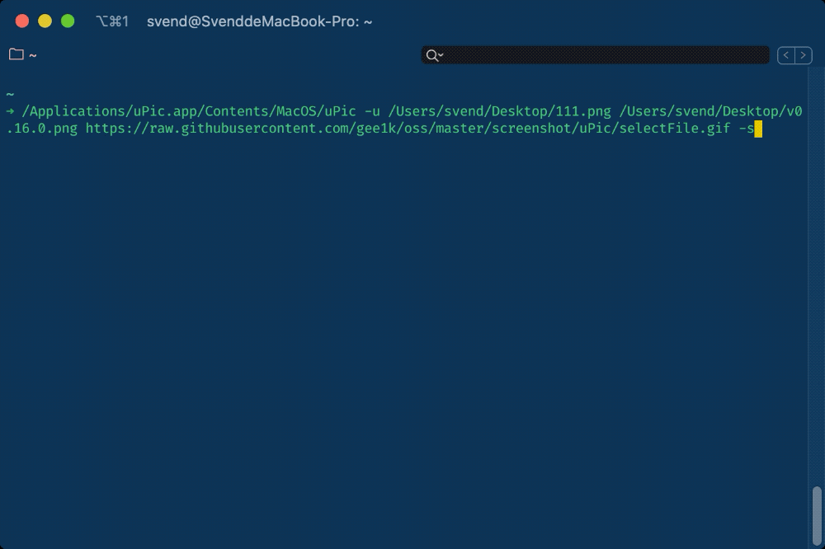825x549 pixels.
Task: Click the /Applications/uPic.app executable path text
Action: [189, 111]
